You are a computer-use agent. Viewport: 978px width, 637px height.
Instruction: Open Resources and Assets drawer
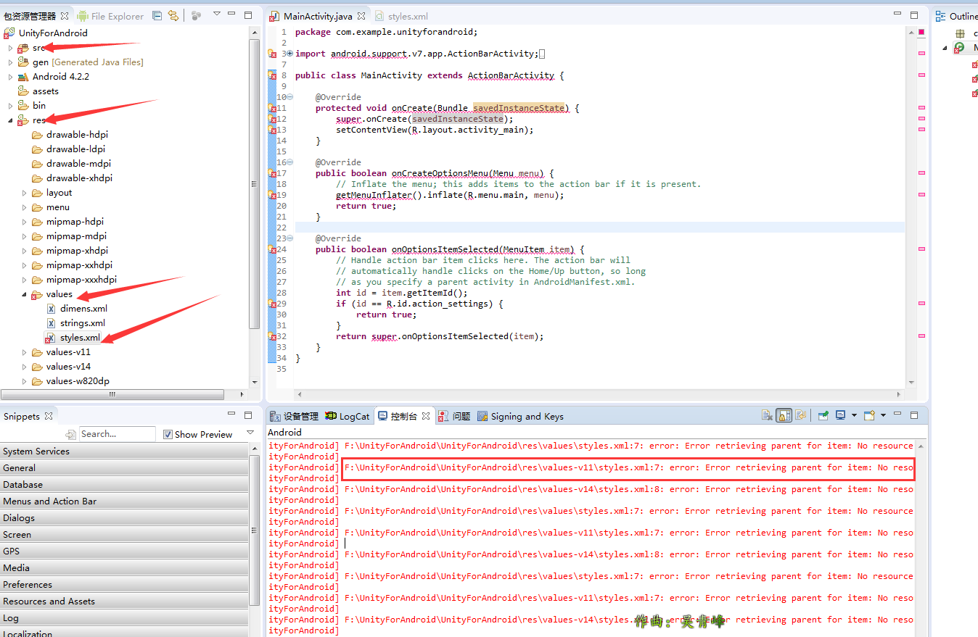(x=124, y=601)
